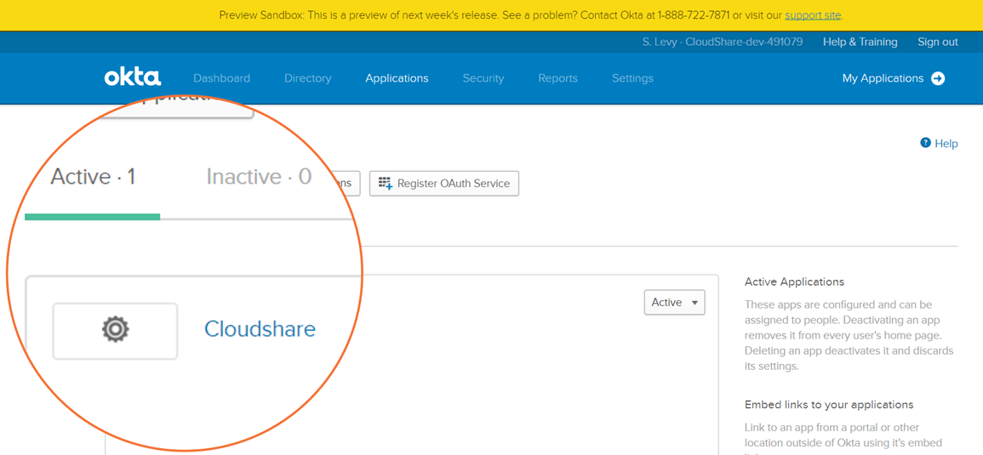The image size is (983, 455).
Task: Open the Dashboard menu
Action: click(x=221, y=78)
